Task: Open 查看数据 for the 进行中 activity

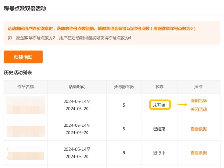Action: (x=199, y=153)
